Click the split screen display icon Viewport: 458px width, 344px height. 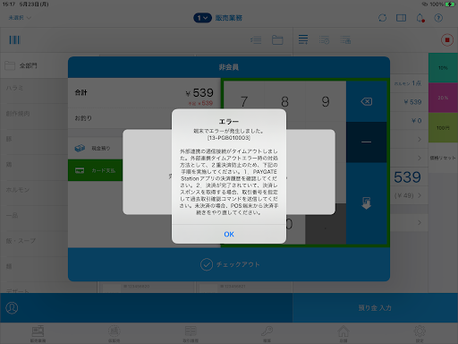(x=401, y=18)
